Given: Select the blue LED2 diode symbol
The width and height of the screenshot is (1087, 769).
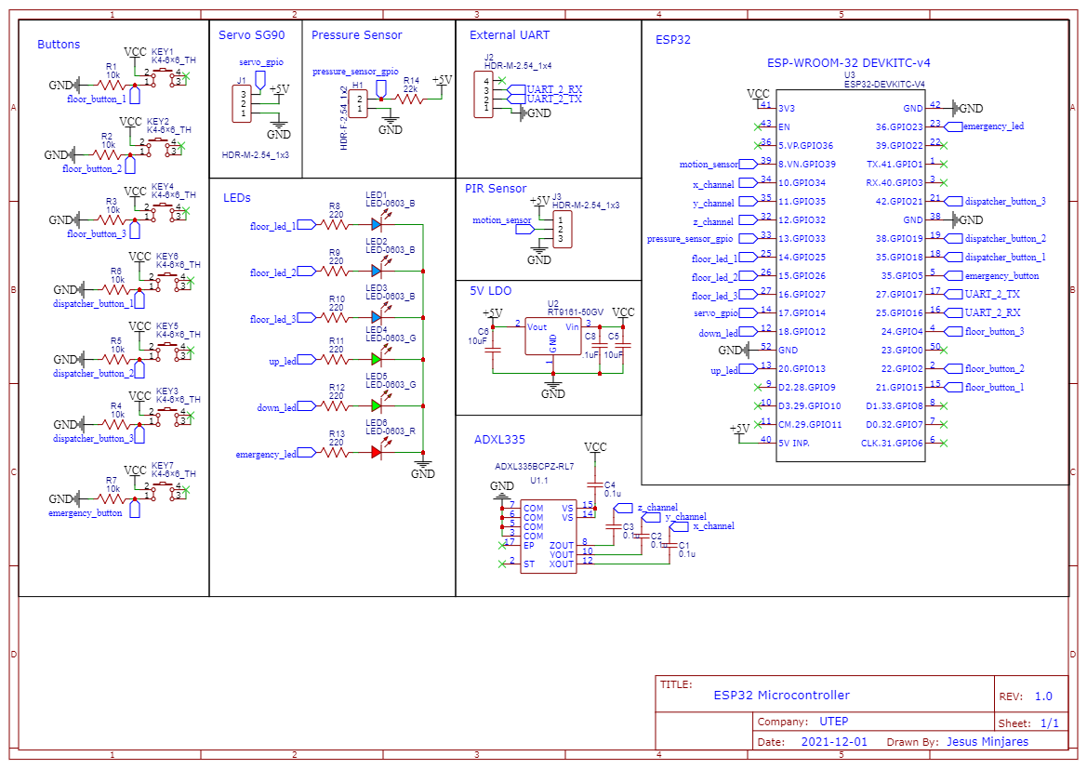Looking at the screenshot, I should click(x=377, y=271).
